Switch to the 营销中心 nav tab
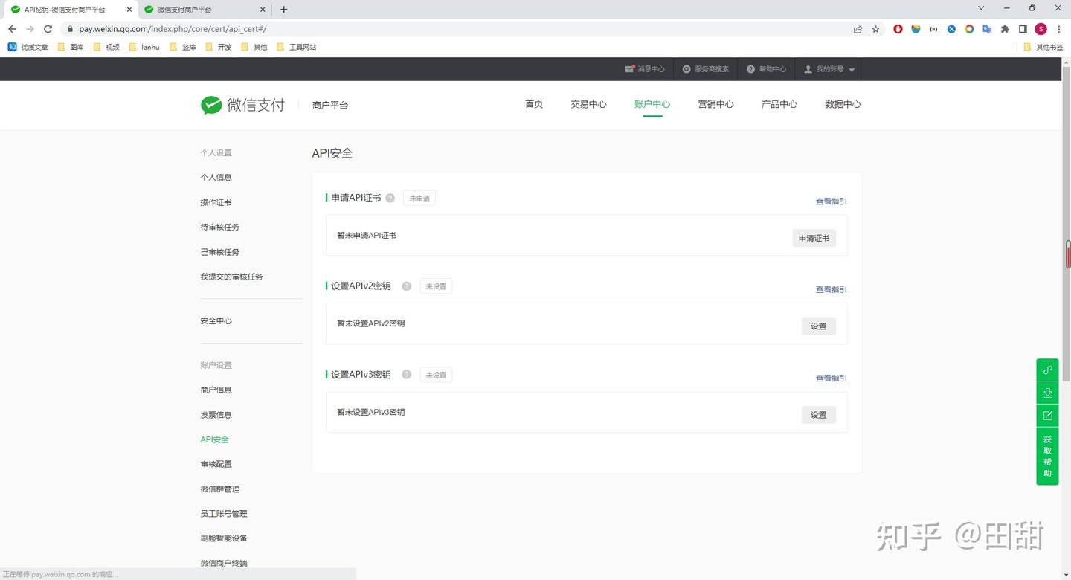Viewport: 1071px width, 580px height. tap(715, 104)
